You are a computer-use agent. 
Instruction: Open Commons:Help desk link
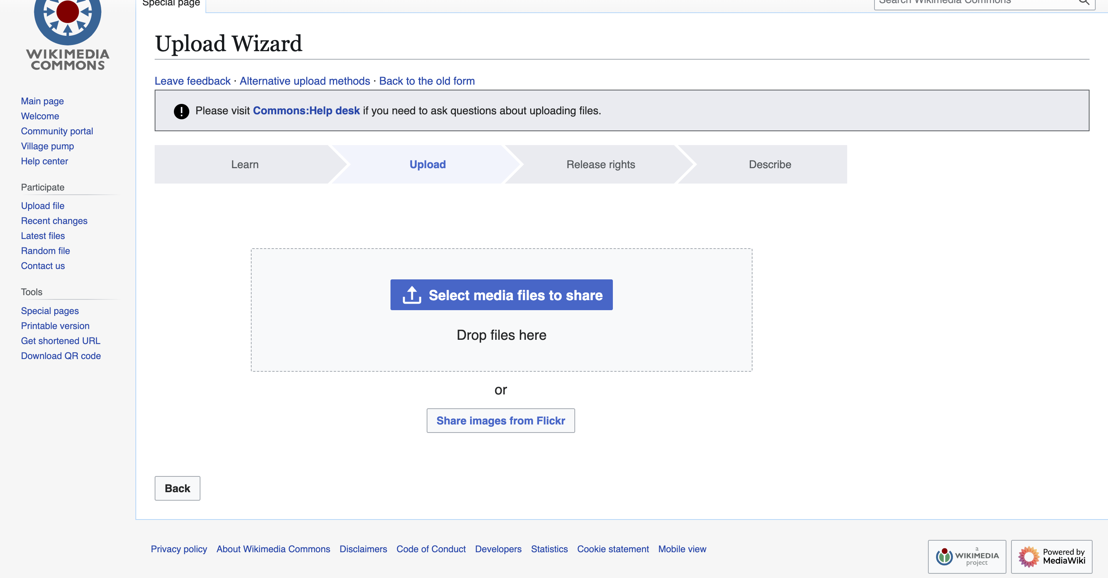point(306,110)
